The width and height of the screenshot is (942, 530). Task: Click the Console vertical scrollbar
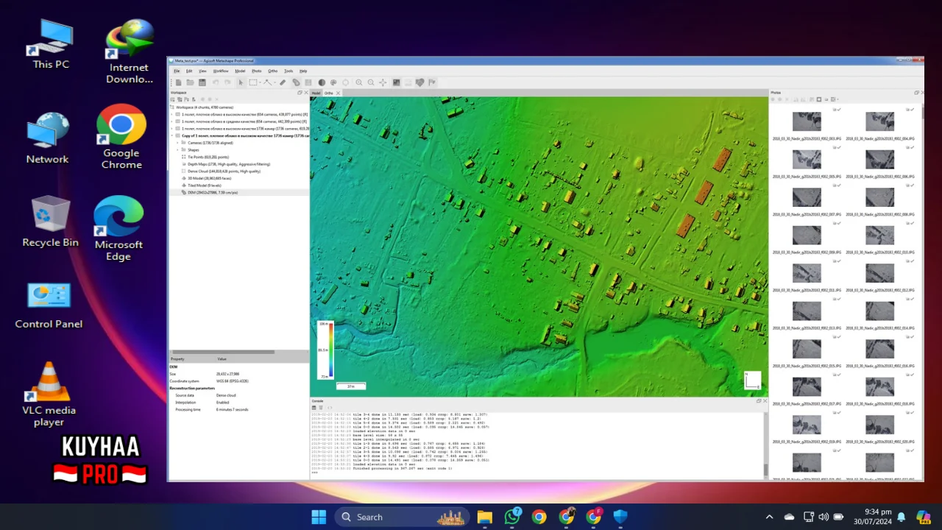pos(765,470)
